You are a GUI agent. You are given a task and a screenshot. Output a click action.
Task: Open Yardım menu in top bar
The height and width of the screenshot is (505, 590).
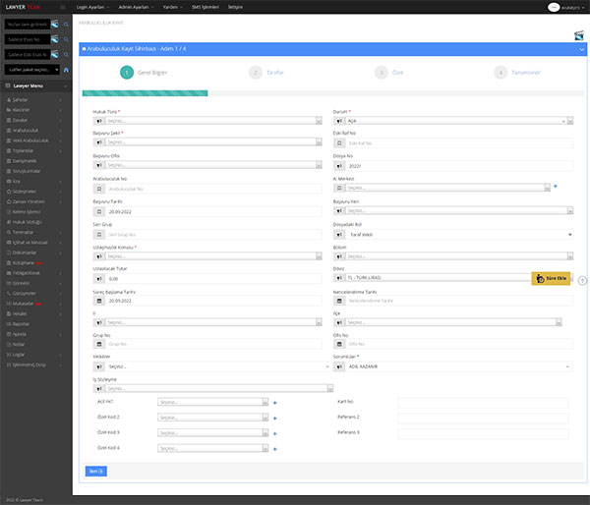pyautogui.click(x=172, y=7)
